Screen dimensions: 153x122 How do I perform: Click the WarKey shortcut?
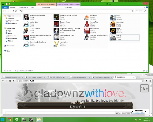(x=125, y=38)
